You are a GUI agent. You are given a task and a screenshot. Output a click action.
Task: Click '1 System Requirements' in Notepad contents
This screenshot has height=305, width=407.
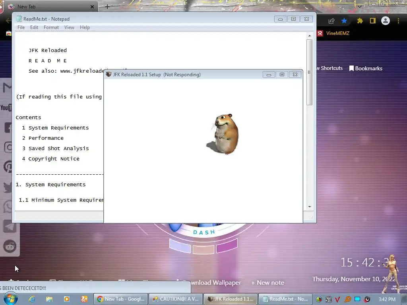(x=55, y=127)
